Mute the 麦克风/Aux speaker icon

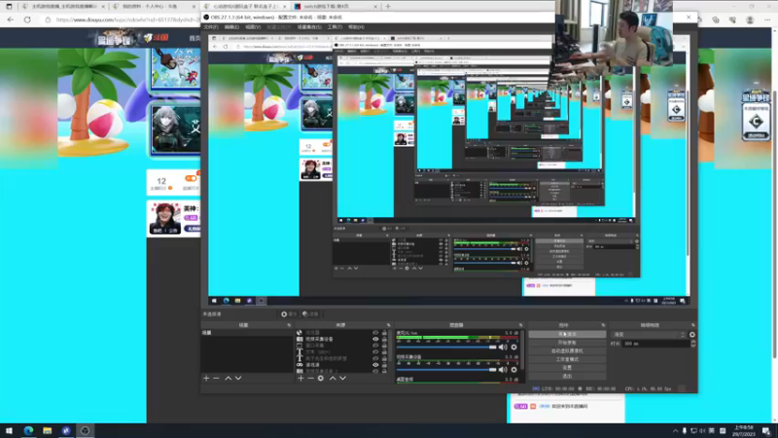503,347
